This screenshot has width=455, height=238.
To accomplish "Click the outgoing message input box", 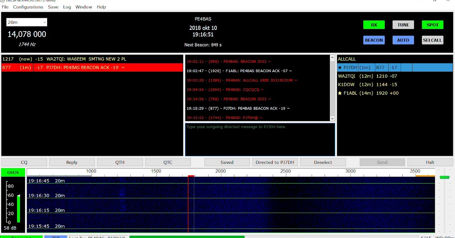I will 260,140.
